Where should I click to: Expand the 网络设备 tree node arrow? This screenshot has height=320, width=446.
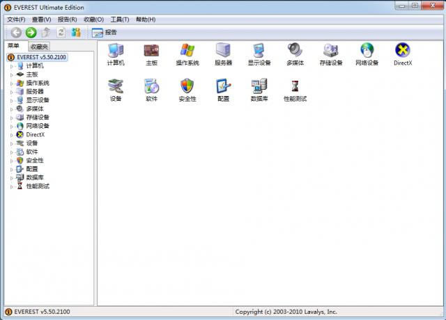coord(12,127)
